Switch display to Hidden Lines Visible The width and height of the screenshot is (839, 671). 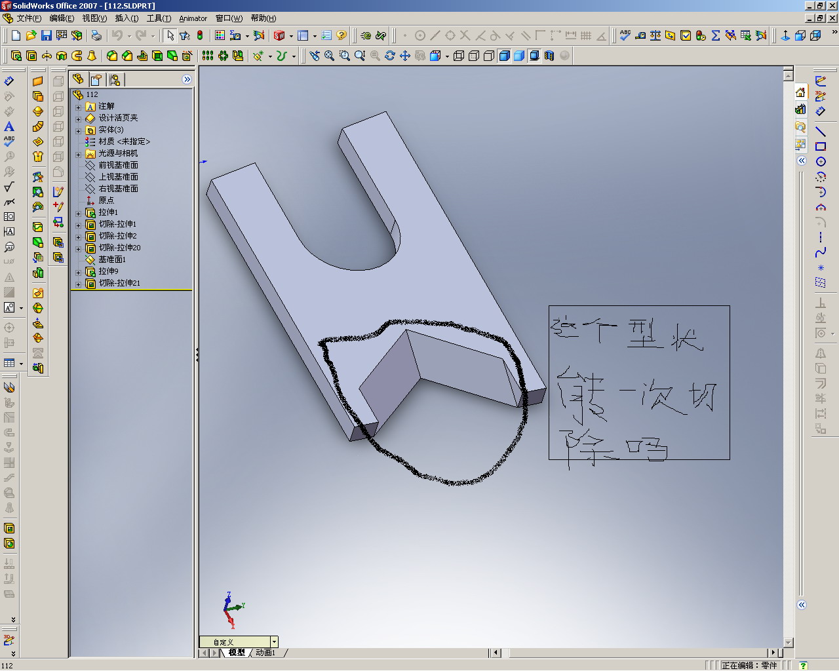474,56
